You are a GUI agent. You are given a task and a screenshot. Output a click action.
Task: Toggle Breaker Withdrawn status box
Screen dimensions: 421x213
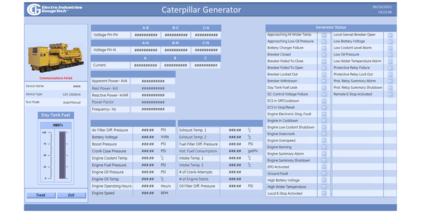click(324, 81)
